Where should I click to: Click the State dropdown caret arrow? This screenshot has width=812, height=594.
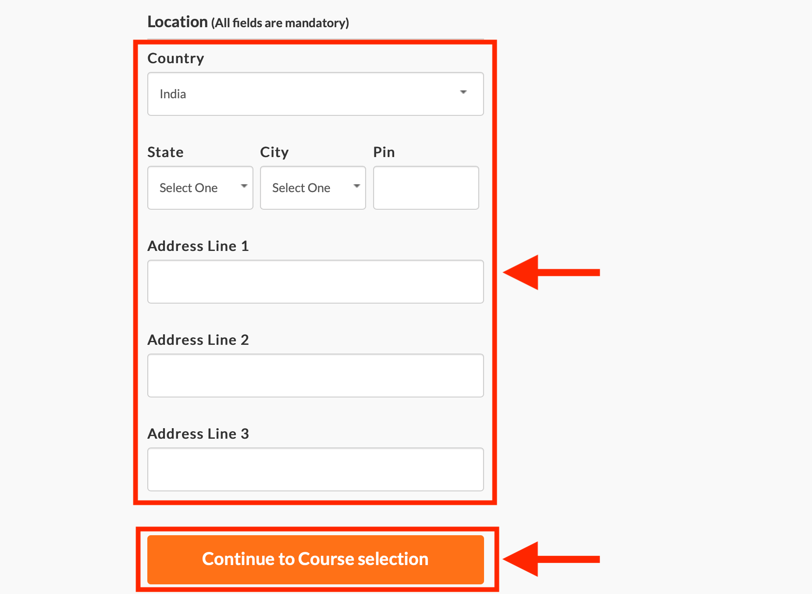point(244,186)
